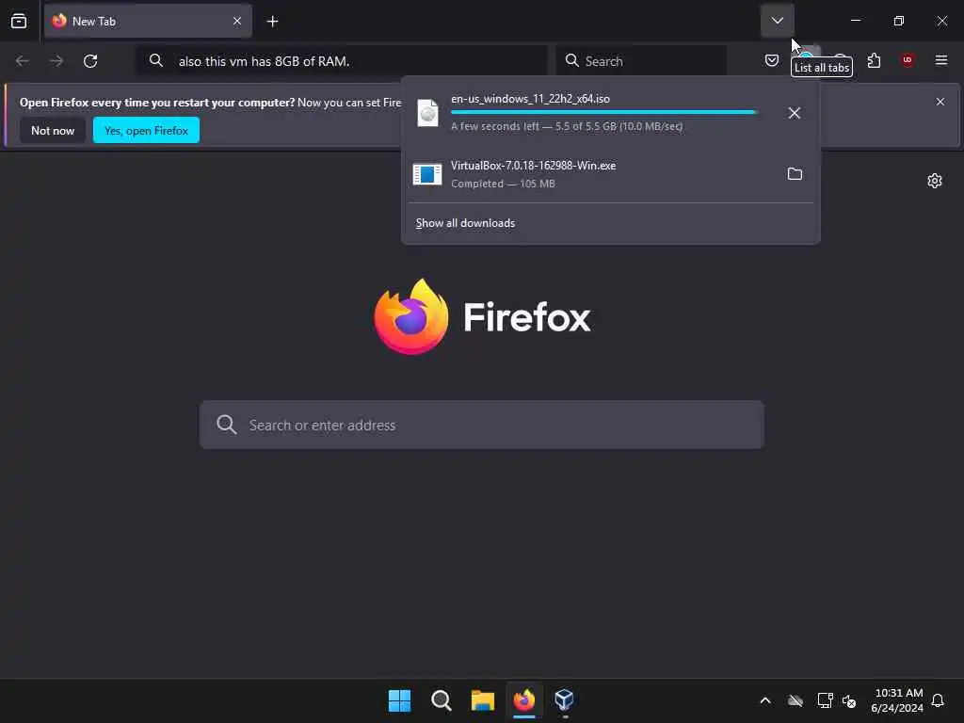Open File Explorer from taskbar
This screenshot has height=723, width=964.
point(483,700)
